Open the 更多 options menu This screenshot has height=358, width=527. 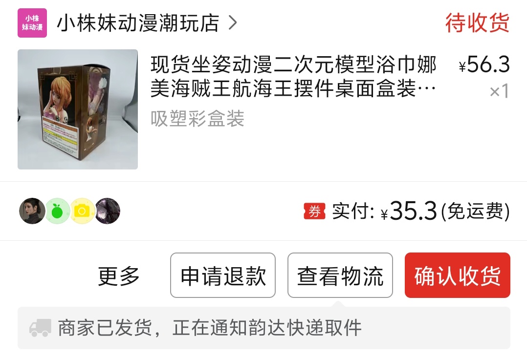click(x=119, y=276)
